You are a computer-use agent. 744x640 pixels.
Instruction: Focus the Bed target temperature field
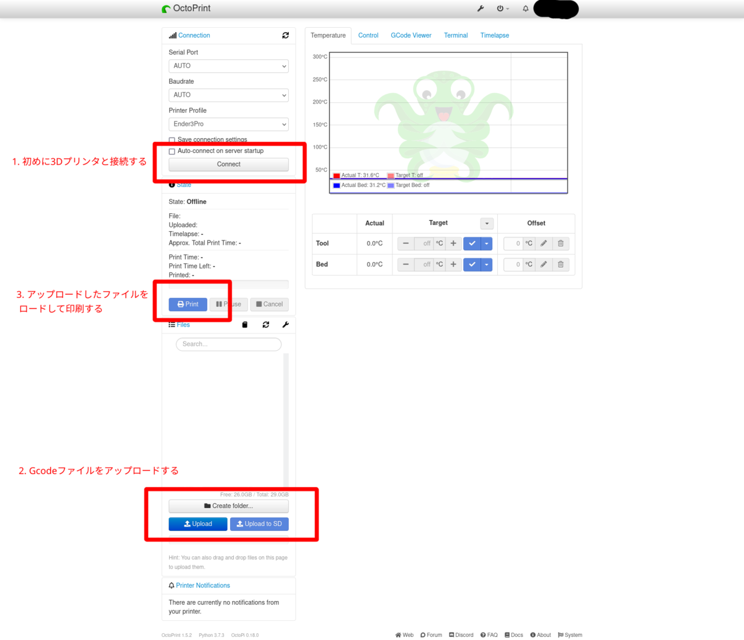(423, 265)
